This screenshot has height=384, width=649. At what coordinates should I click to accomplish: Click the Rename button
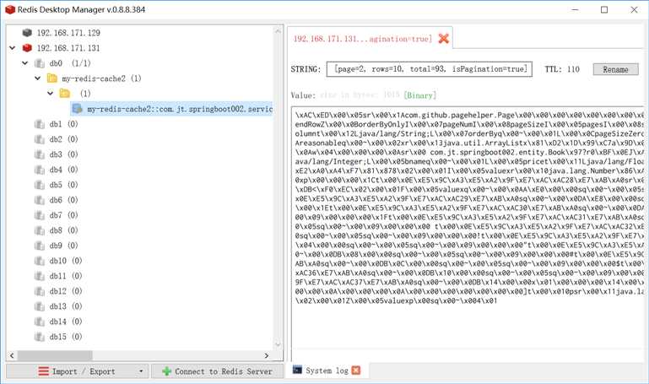[615, 69]
